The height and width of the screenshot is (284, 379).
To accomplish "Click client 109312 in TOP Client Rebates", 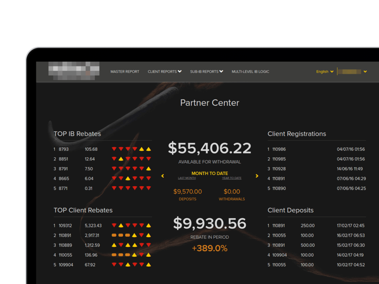I will [x=65, y=226].
